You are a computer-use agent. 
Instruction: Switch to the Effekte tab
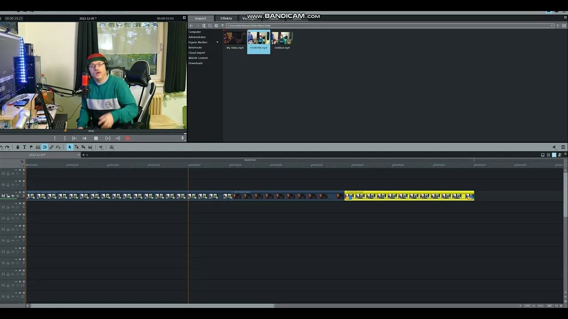pyautogui.click(x=226, y=18)
